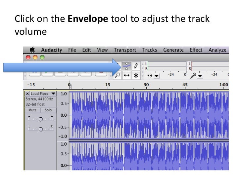Screen dimensions: 241x181
Task: Select the Time Shift arrows tool
Action: click(x=127, y=76)
